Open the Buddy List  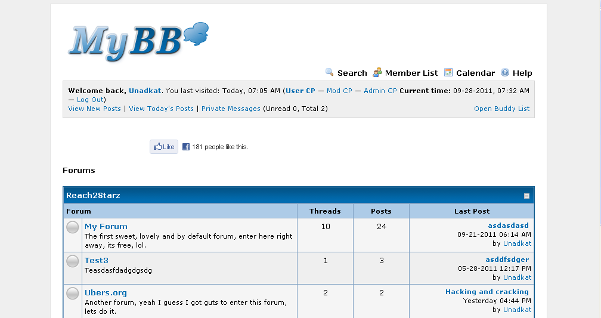502,109
